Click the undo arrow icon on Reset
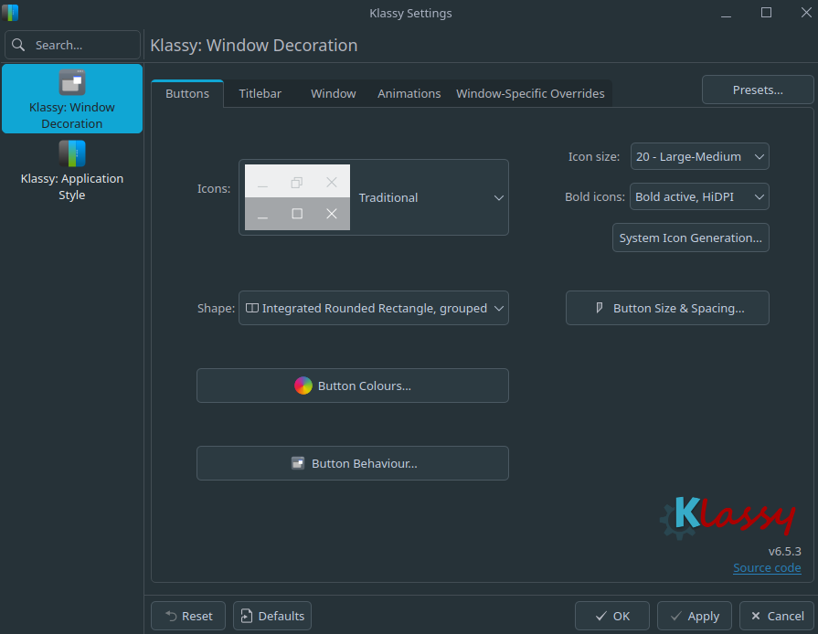This screenshot has width=818, height=634. pyautogui.click(x=171, y=616)
